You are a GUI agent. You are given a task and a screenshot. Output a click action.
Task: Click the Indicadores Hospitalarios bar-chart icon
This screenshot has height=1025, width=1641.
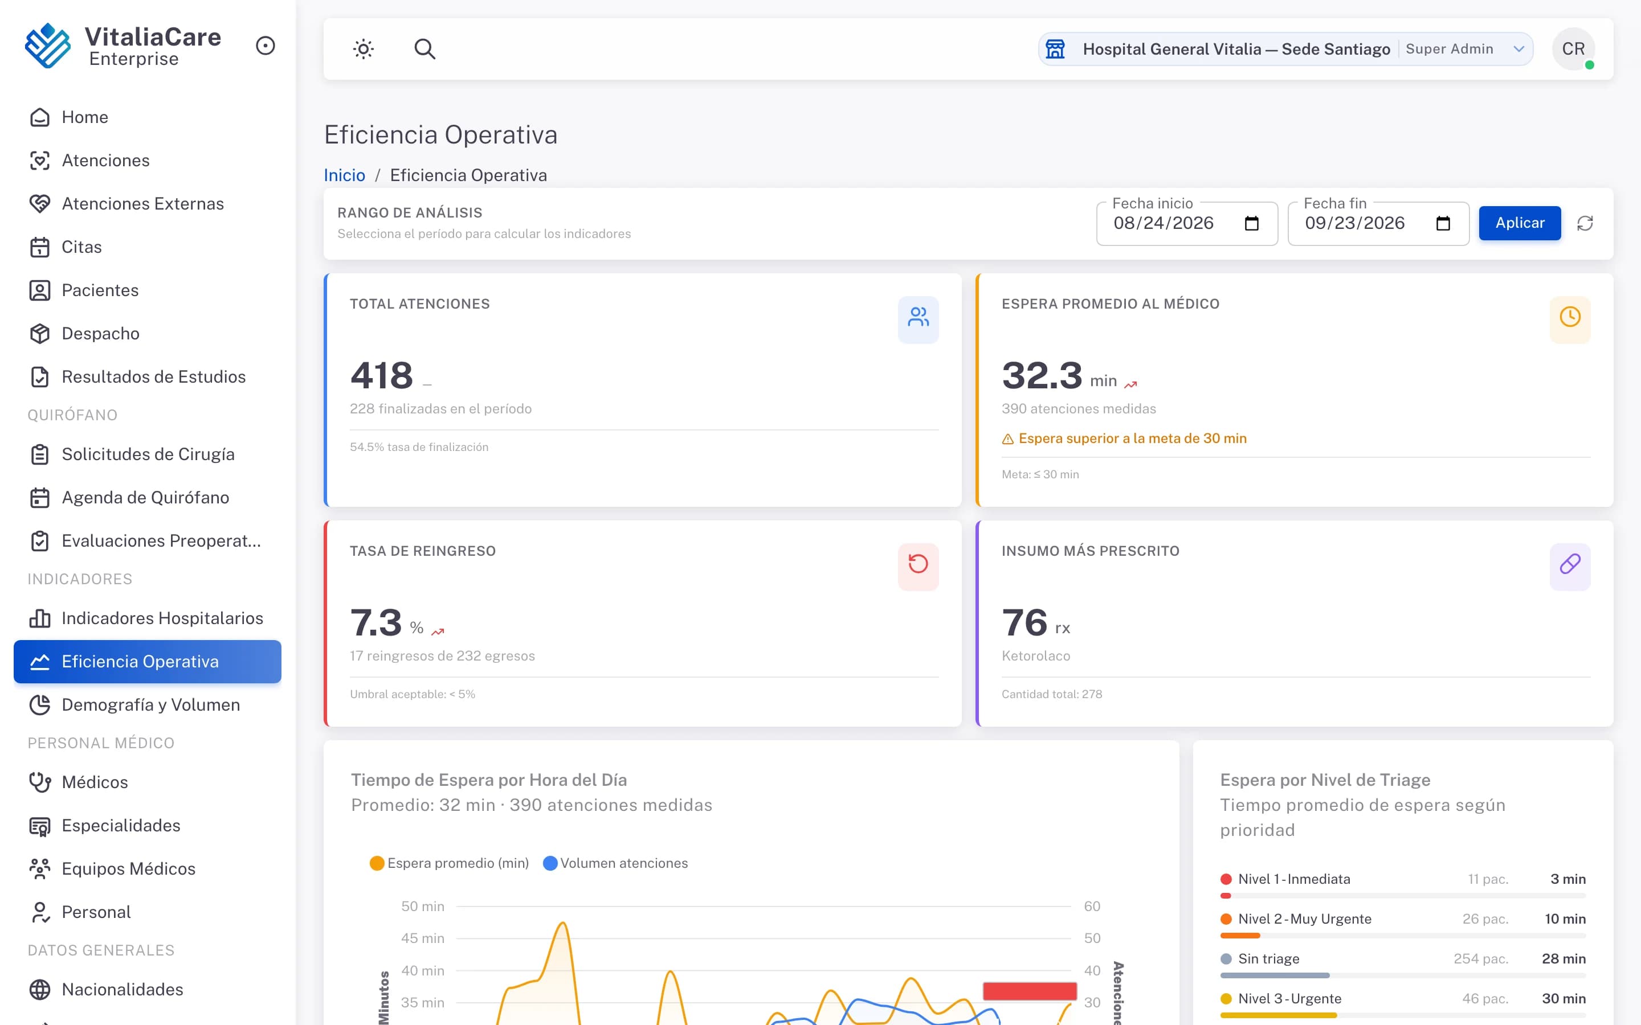40,618
